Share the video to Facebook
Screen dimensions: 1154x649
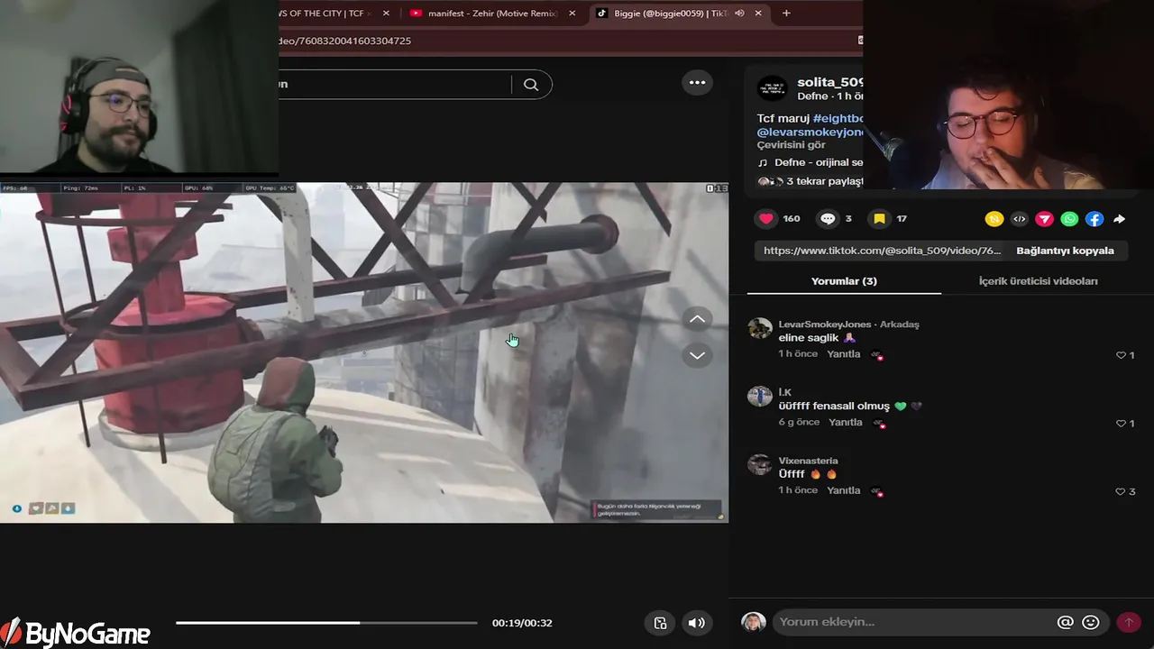(1094, 219)
